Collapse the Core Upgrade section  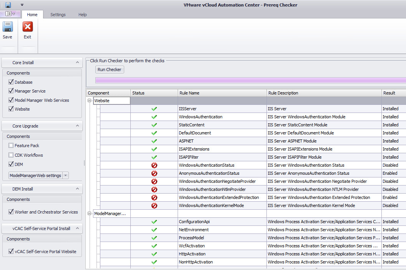(77, 126)
